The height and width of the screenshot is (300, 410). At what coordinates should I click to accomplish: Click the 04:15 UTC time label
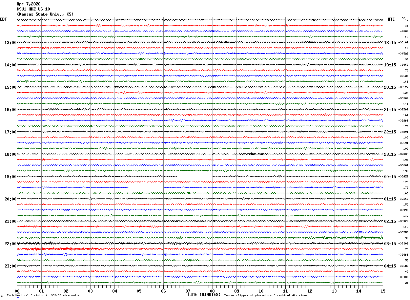tap(390, 266)
